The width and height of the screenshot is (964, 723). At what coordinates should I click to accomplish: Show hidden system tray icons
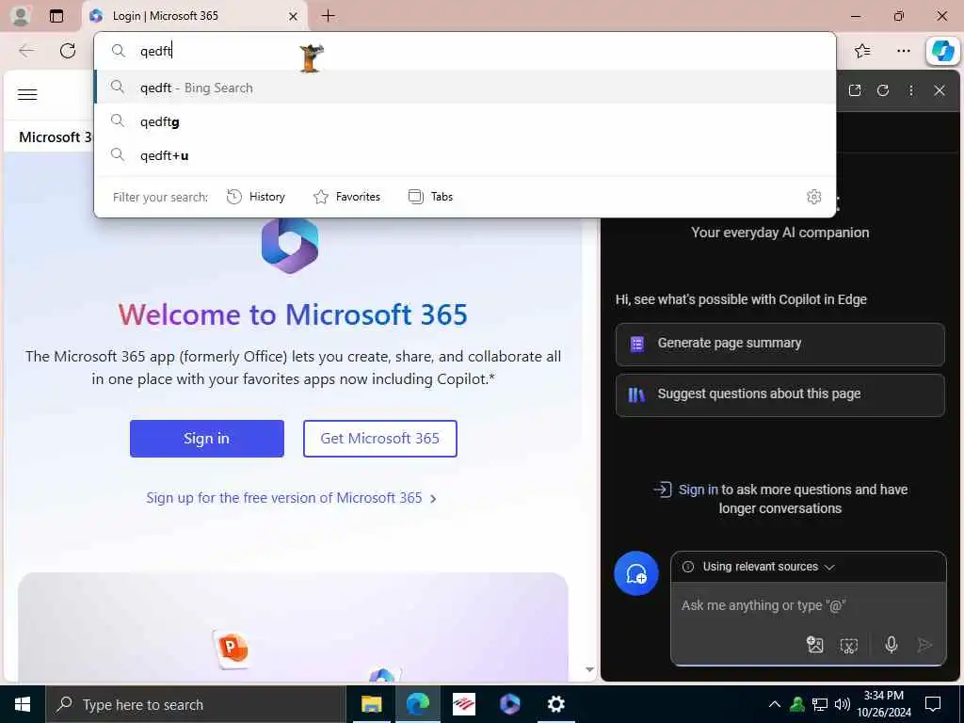pyautogui.click(x=775, y=704)
